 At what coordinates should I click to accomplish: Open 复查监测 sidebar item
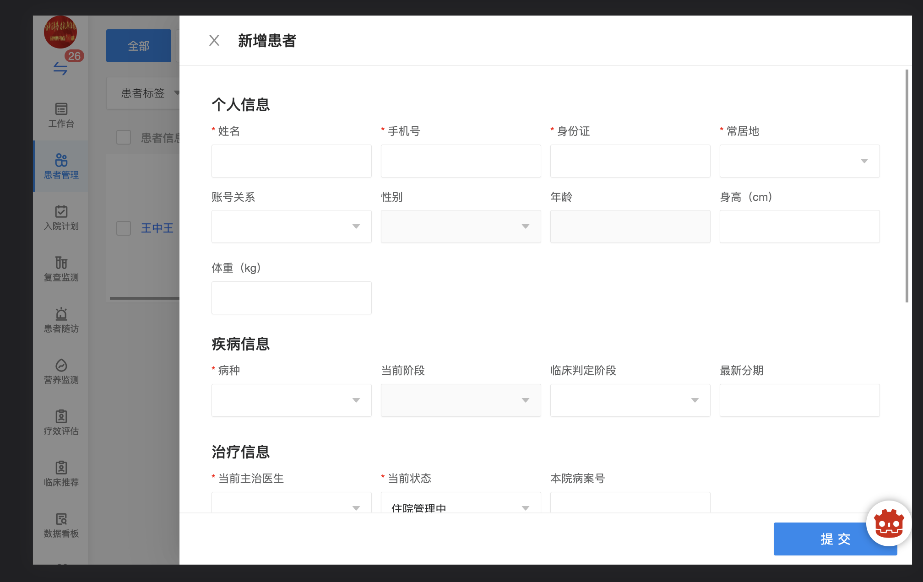point(61,269)
